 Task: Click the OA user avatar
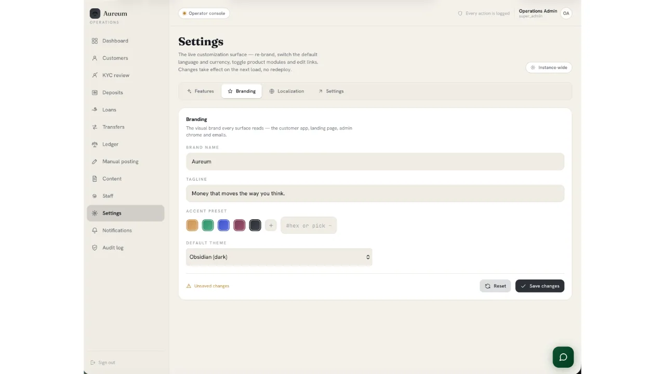coord(566,13)
